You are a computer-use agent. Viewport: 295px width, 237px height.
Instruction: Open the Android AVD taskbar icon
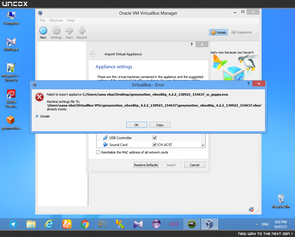pos(192,224)
